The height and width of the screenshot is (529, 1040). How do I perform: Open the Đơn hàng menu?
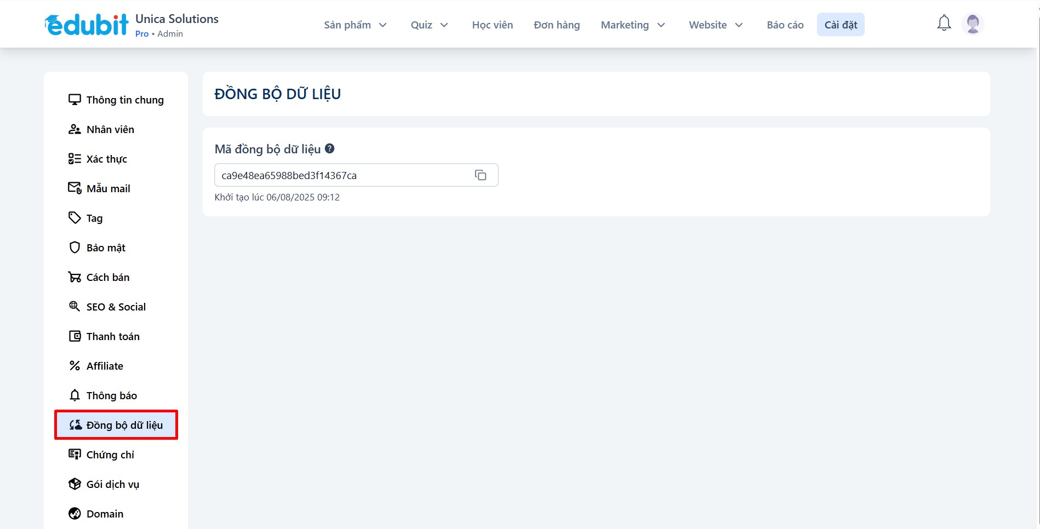557,25
